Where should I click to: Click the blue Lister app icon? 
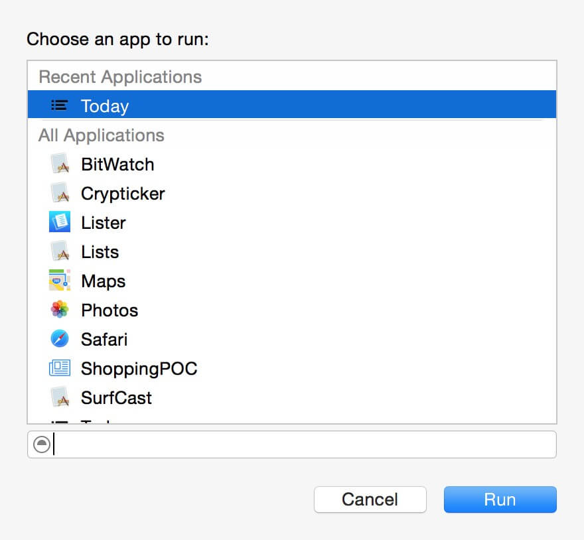pos(60,222)
